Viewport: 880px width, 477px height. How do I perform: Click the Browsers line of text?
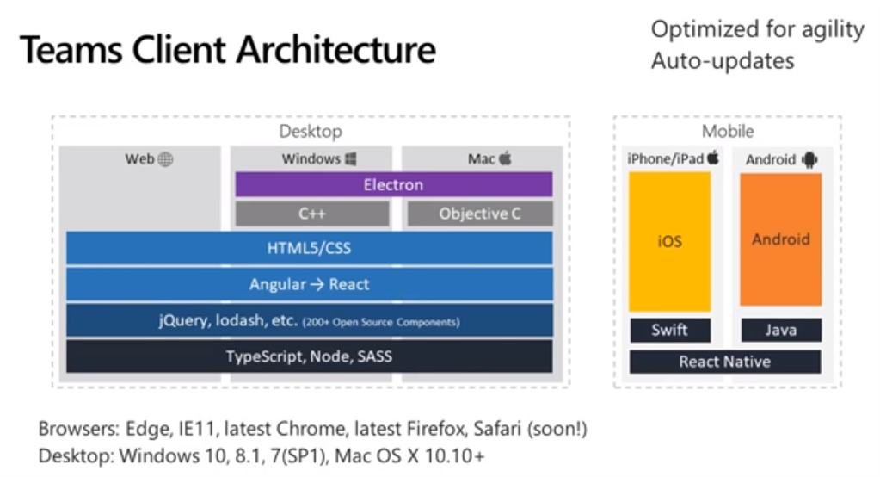click(x=312, y=430)
